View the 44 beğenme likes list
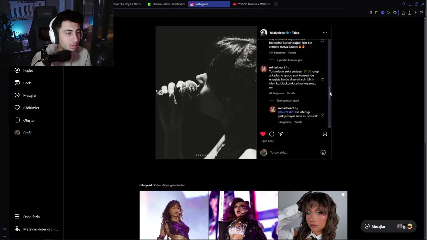Image resolution: width=427 pixels, height=240 pixels. click(277, 93)
